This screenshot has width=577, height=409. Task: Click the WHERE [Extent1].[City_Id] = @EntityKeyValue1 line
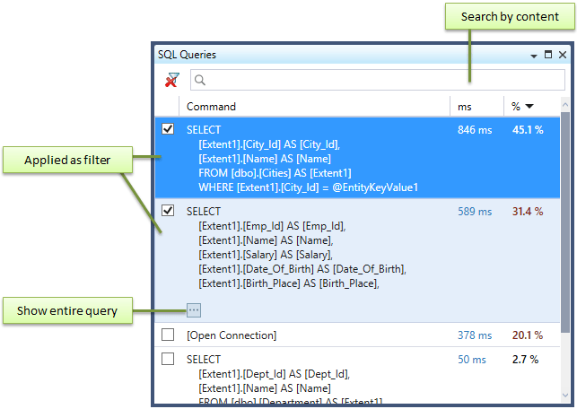pos(309,187)
